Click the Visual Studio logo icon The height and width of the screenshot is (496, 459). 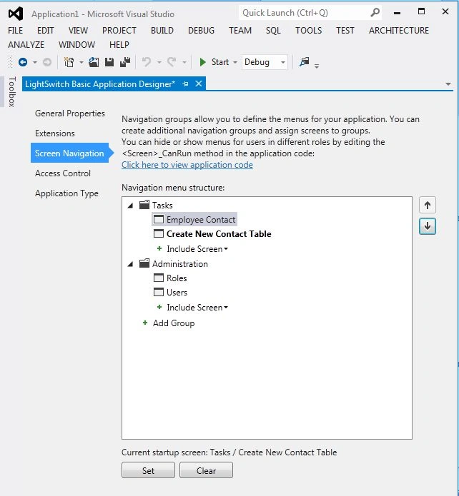point(16,14)
